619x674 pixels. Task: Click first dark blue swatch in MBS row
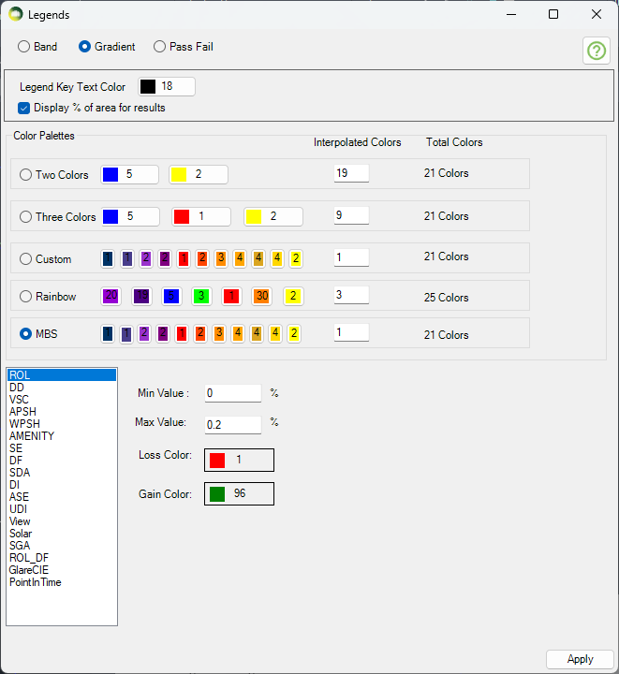[108, 333]
